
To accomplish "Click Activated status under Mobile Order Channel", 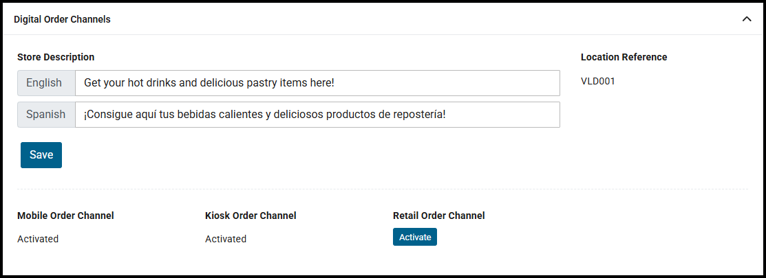I will [x=38, y=239].
